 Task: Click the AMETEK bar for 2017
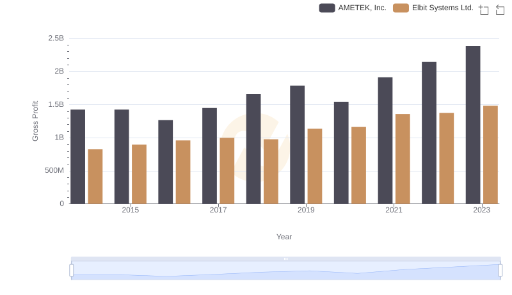click(209, 156)
